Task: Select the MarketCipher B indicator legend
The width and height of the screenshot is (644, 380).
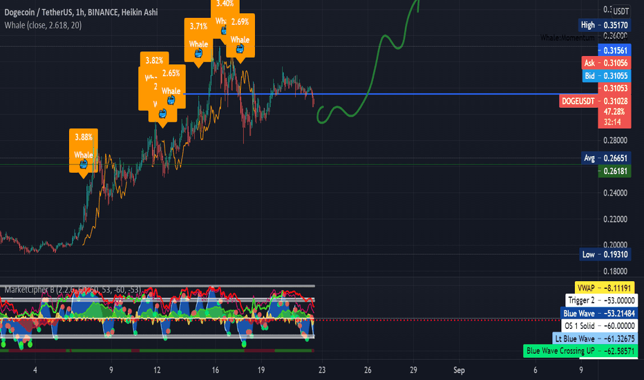Action: pyautogui.click(x=73, y=290)
